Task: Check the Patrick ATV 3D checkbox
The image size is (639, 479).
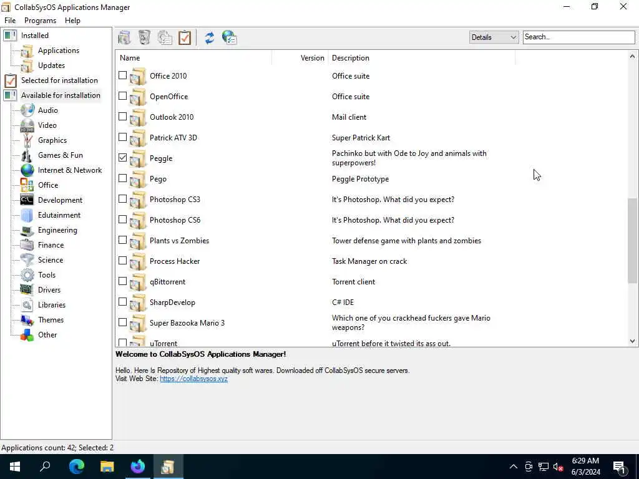Action: point(123,137)
